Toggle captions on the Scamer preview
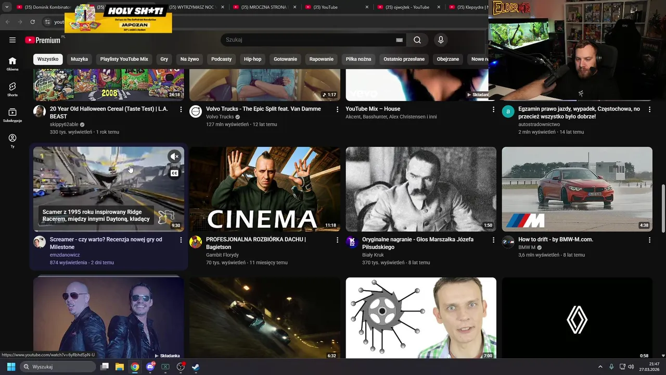The image size is (666, 375). click(174, 173)
